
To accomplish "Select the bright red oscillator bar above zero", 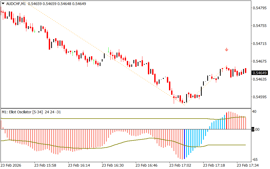I will 226,121.
